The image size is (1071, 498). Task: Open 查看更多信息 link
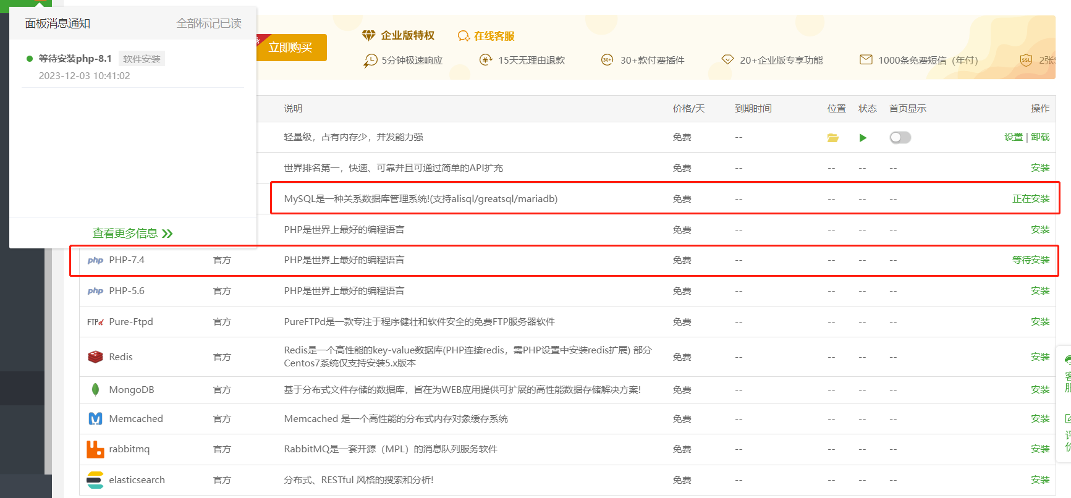pyautogui.click(x=132, y=234)
